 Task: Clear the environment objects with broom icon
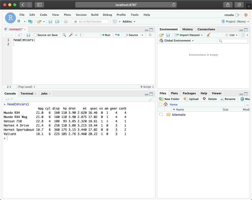pos(208,35)
